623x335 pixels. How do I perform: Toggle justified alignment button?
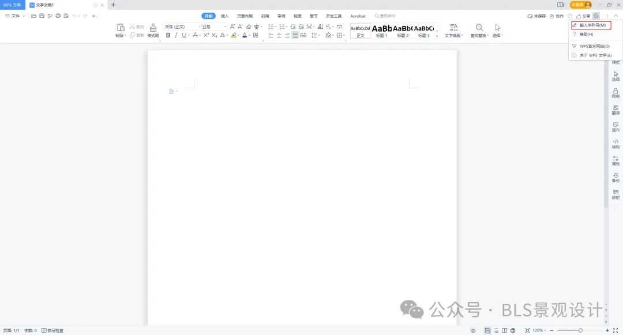click(295, 35)
